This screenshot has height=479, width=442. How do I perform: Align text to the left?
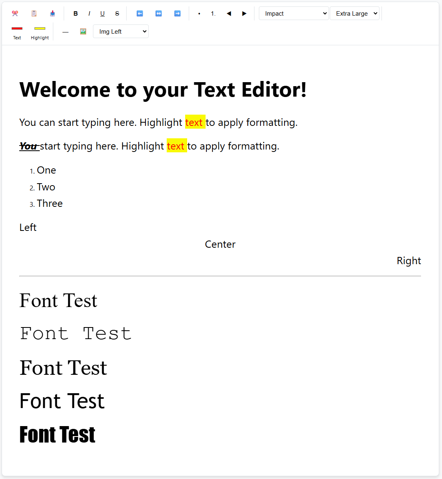139,13
